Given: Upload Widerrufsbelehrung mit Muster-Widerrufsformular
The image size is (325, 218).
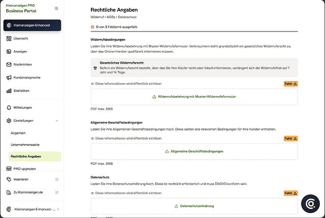Looking at the screenshot, I should 194,97.
